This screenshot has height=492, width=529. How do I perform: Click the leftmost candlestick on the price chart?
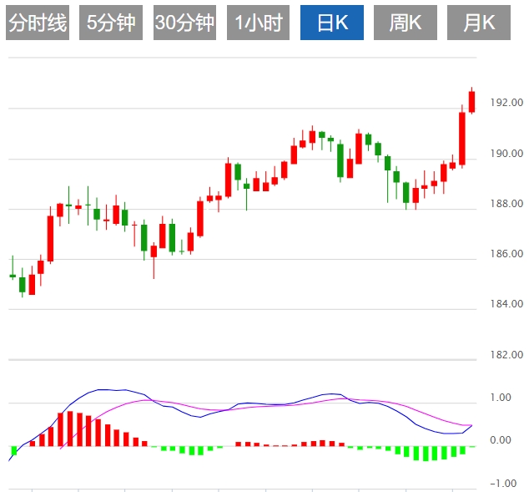13,275
